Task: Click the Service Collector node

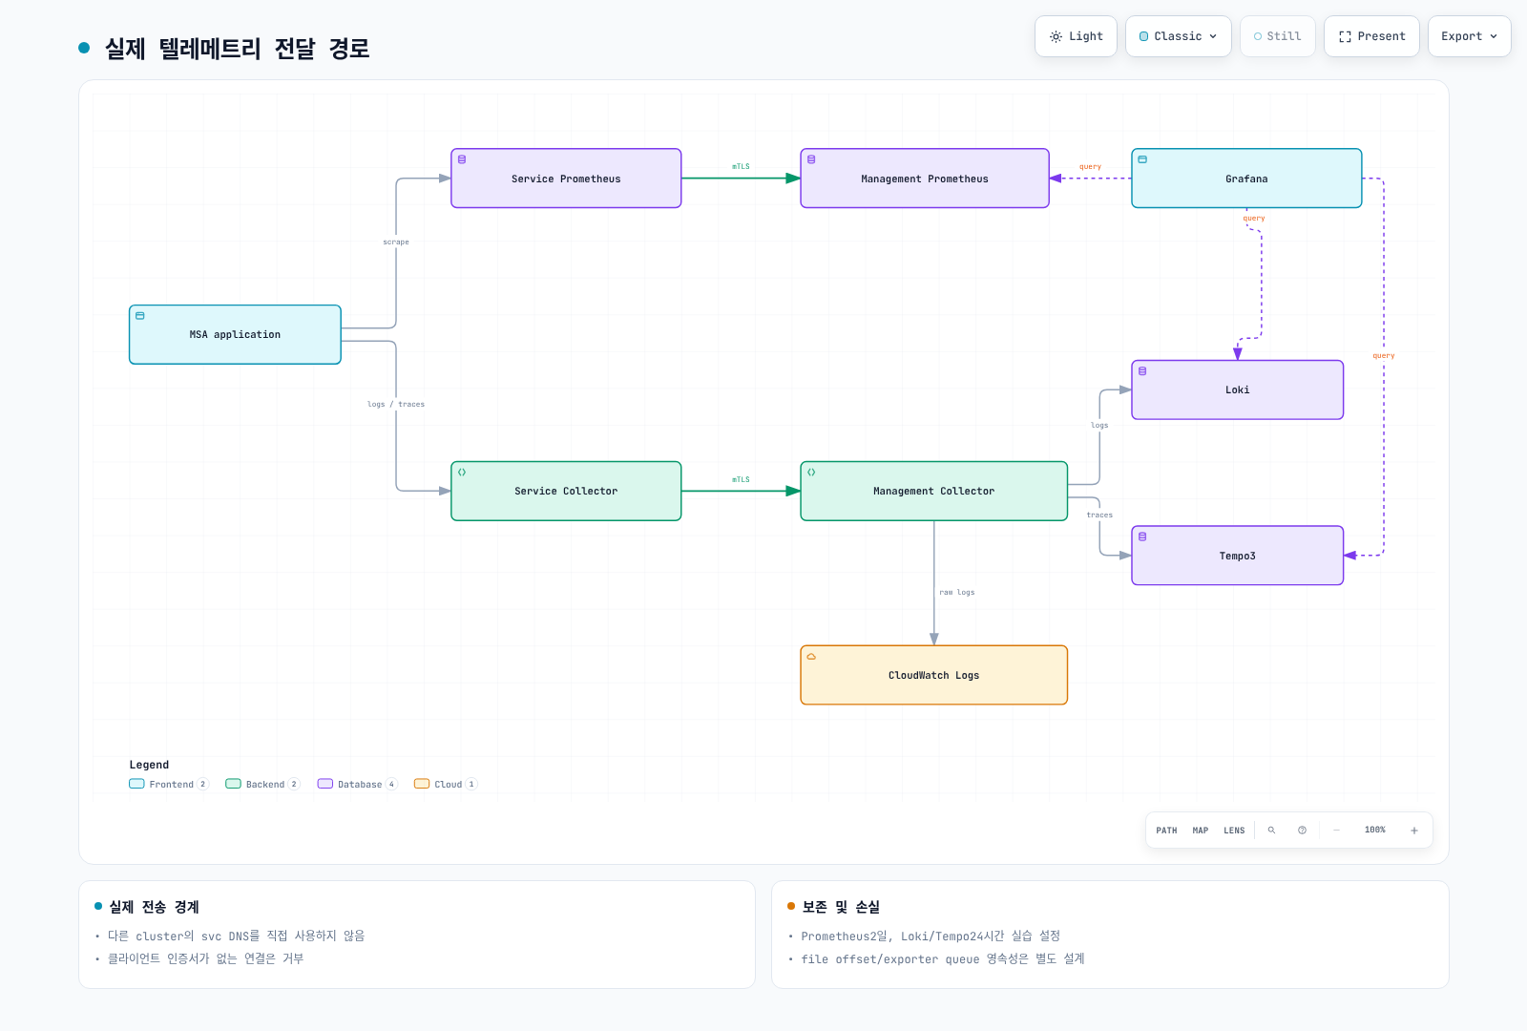Action: [566, 492]
